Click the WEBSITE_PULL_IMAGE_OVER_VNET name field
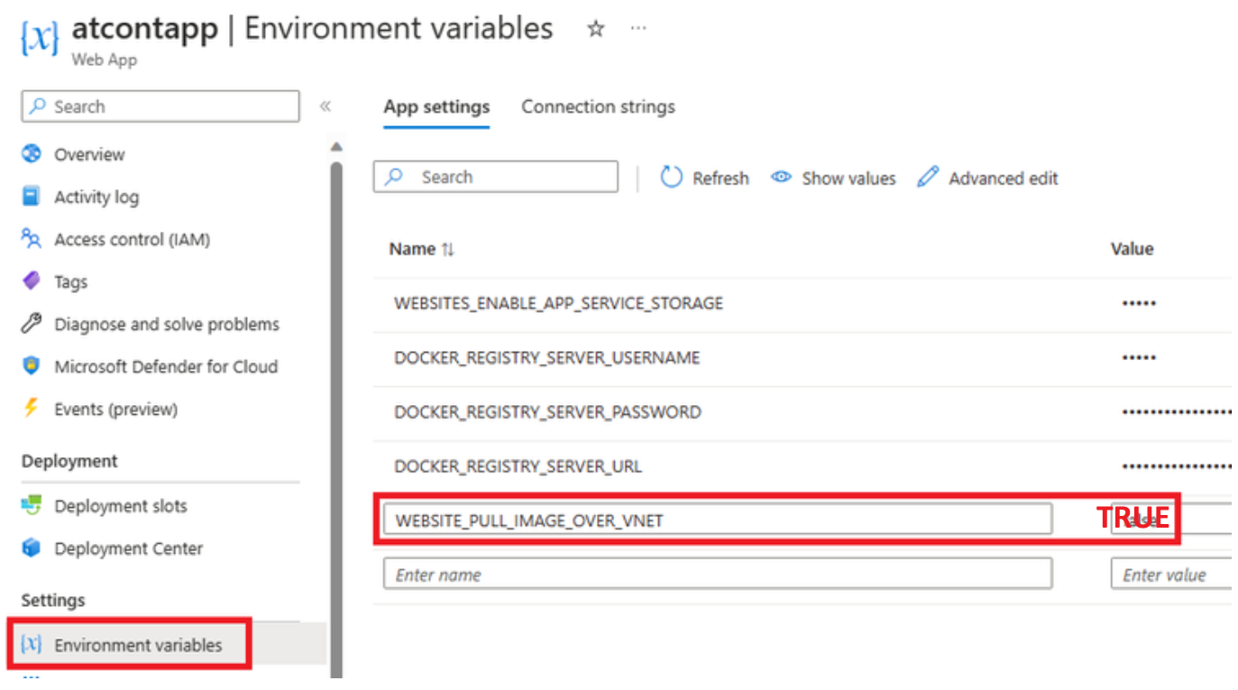This screenshot has height=690, width=1238. tap(718, 520)
